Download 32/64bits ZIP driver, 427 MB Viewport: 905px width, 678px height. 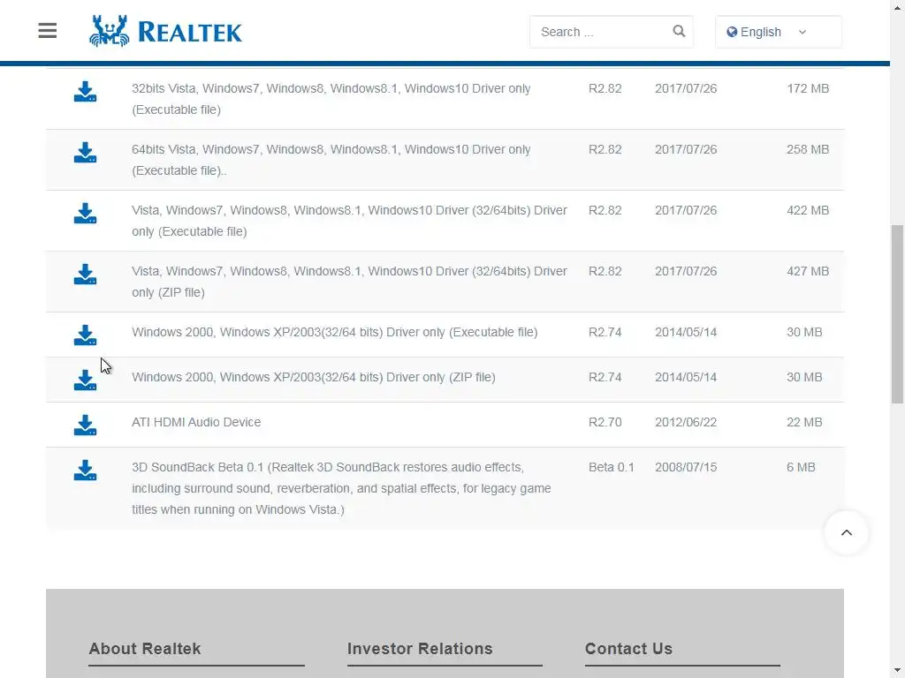tap(85, 275)
